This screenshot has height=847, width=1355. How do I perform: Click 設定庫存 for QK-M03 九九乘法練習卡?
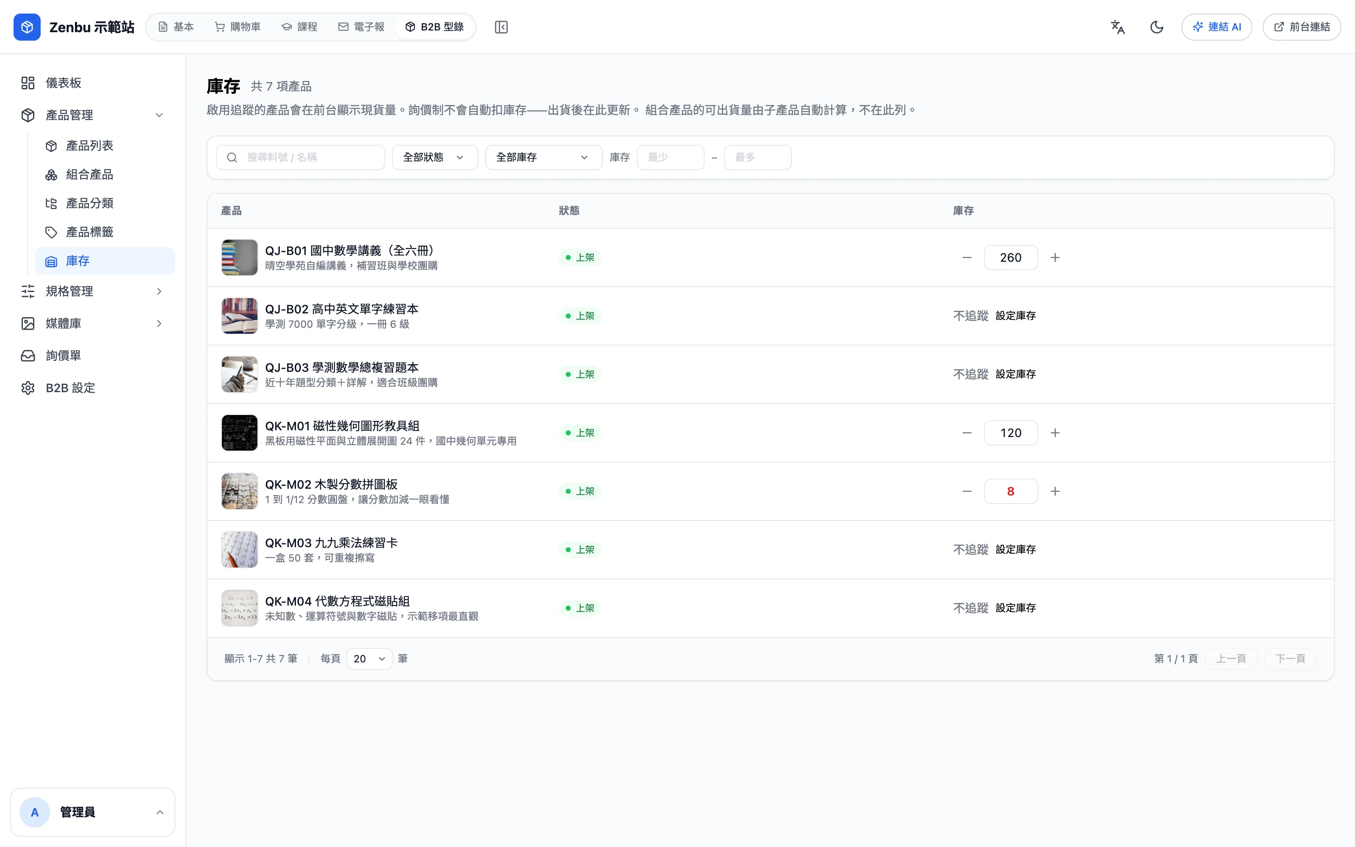(1016, 550)
